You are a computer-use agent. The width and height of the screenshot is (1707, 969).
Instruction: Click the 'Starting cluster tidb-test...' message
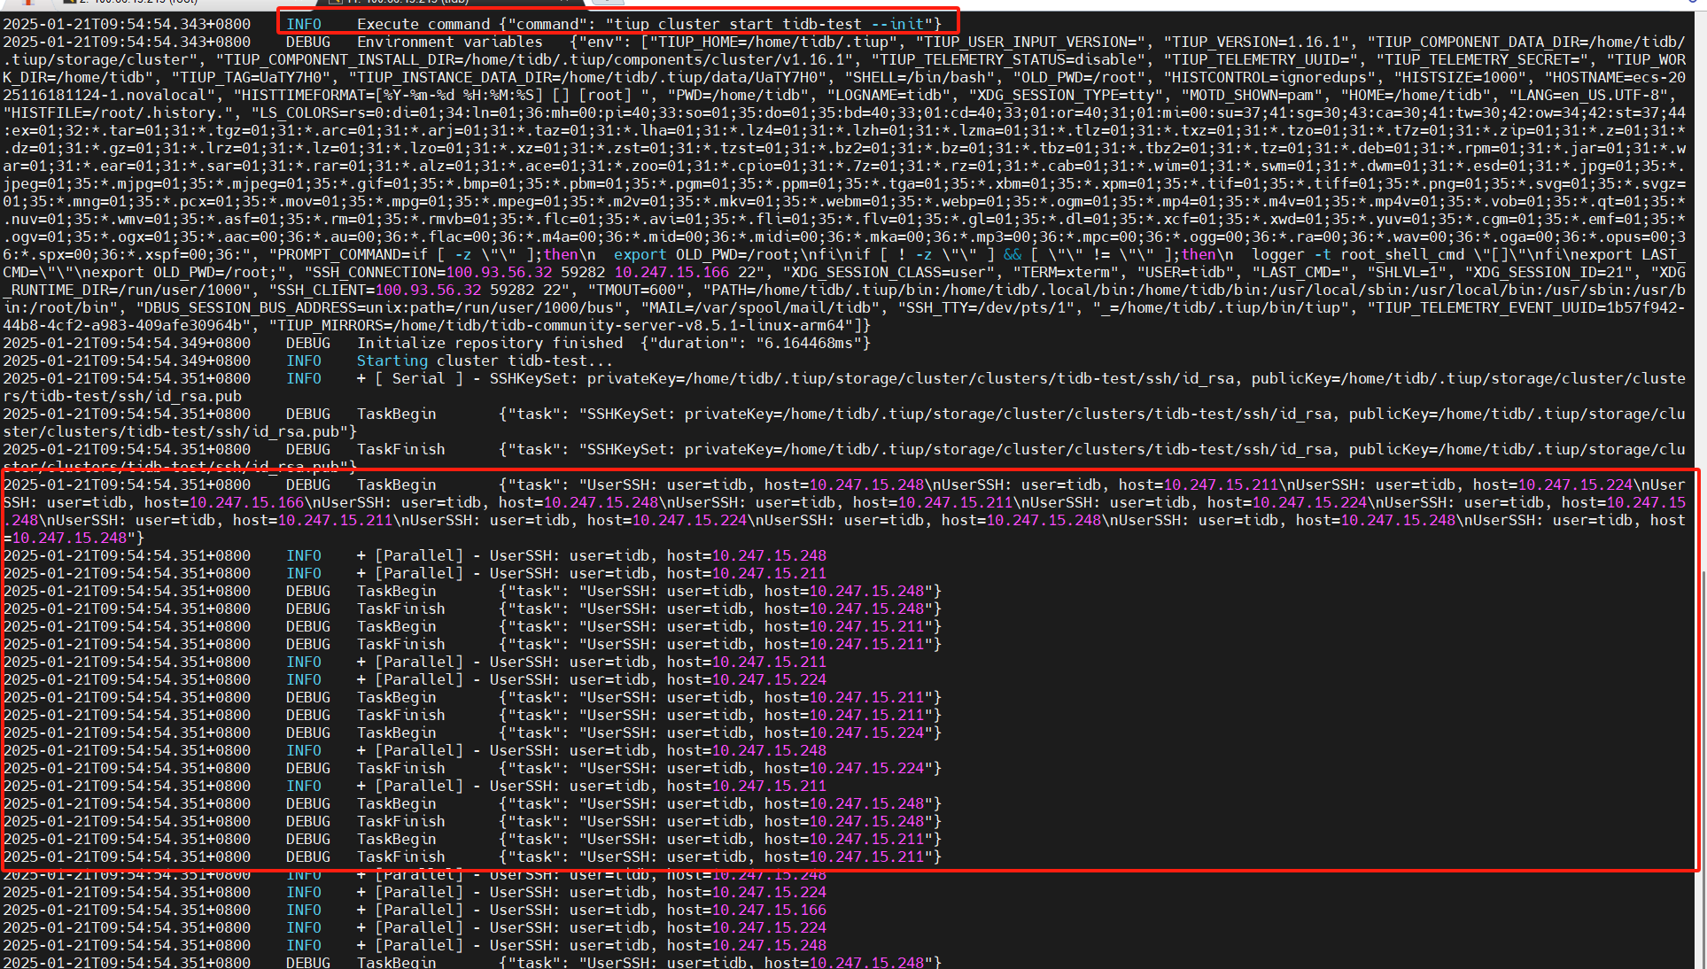tap(484, 360)
